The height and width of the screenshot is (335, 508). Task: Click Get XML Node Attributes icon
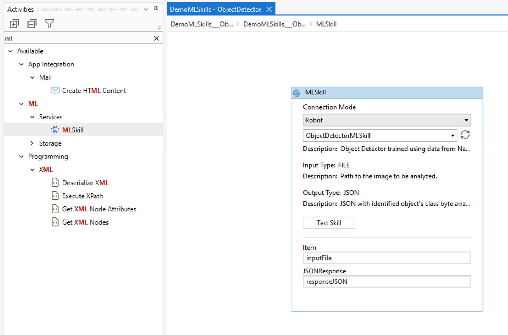point(55,209)
